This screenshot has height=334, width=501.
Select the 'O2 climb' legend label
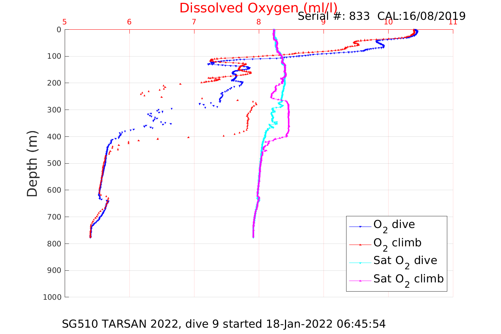click(x=397, y=243)
